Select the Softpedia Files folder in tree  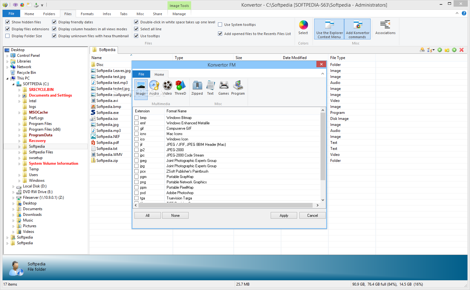(x=41, y=152)
